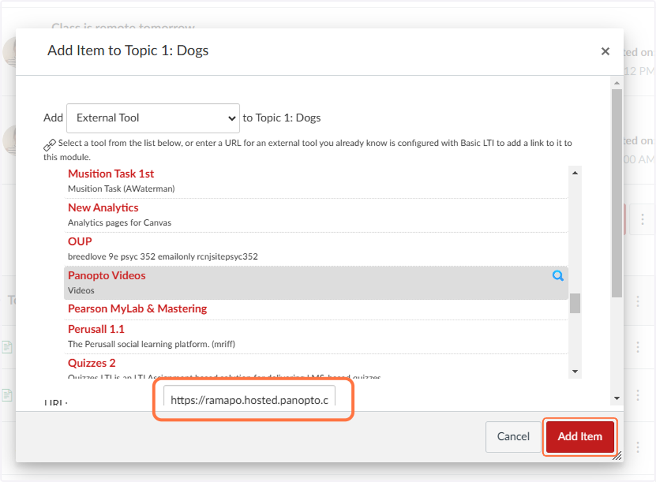Image resolution: width=656 pixels, height=482 pixels.
Task: Click the link chain icon beside instructions
Action: click(50, 145)
